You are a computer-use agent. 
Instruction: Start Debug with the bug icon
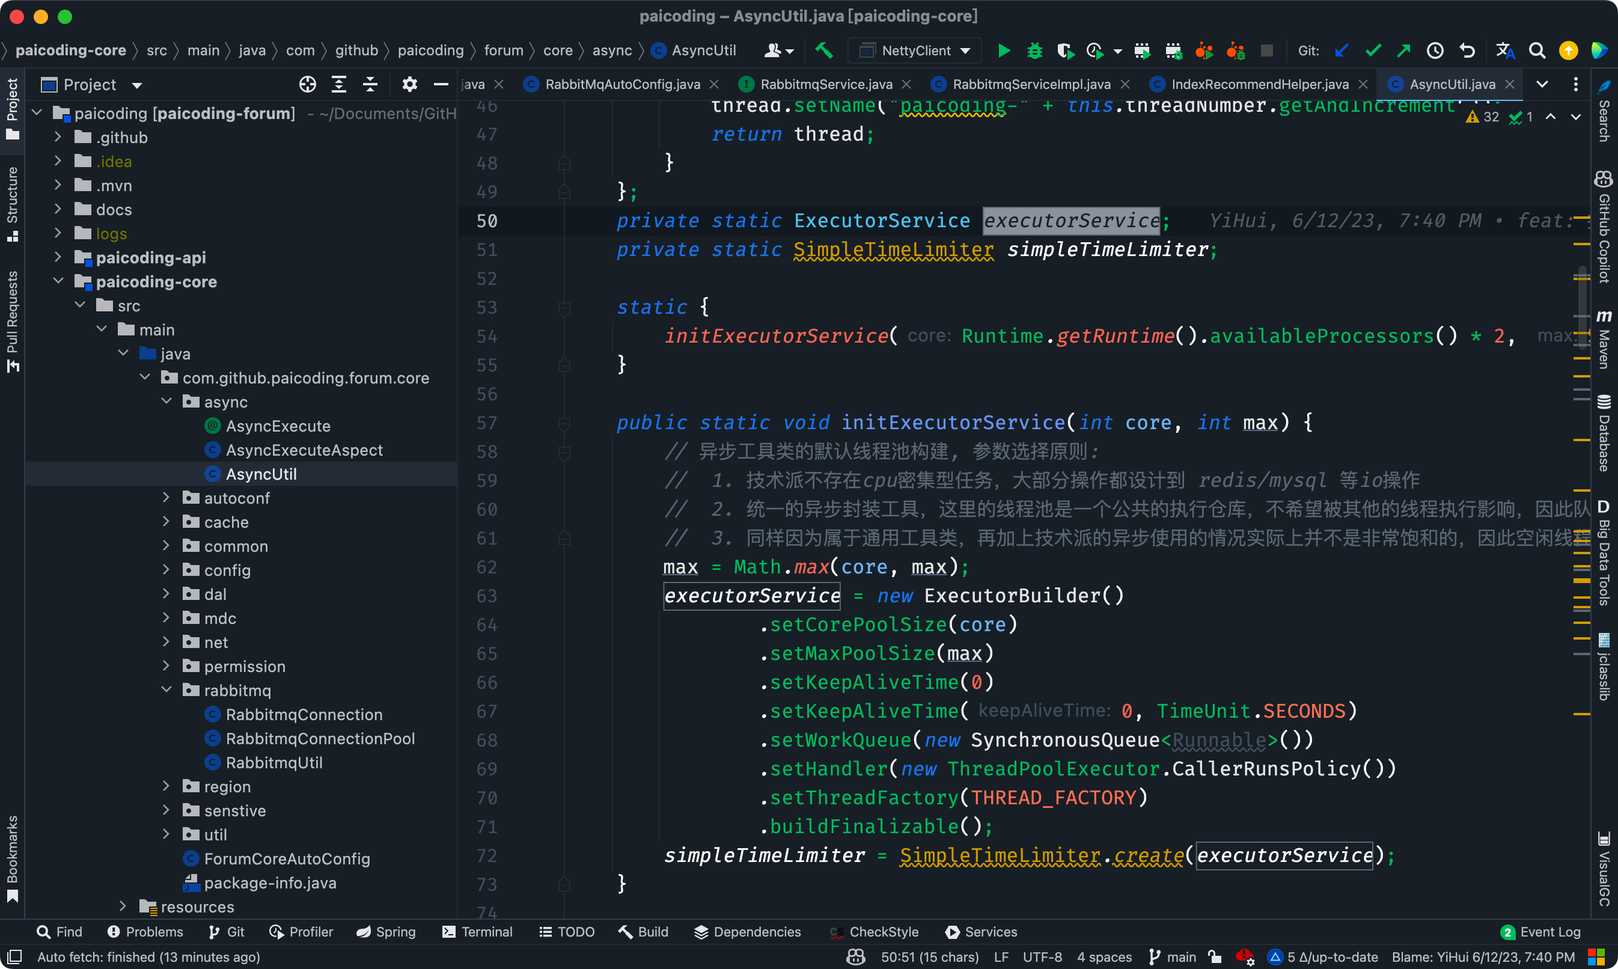(x=1034, y=50)
